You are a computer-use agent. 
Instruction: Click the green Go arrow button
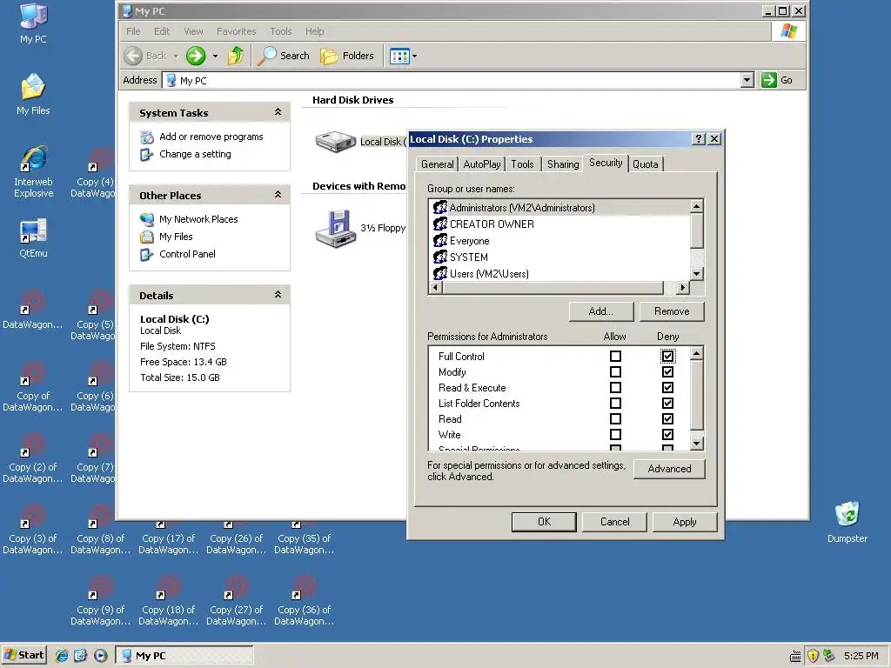[769, 80]
